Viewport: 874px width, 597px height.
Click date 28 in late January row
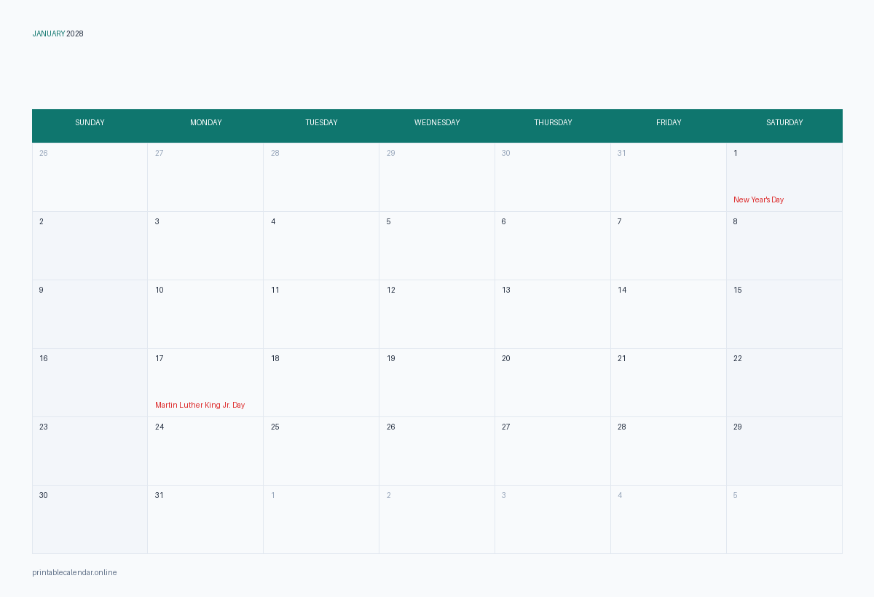pos(621,427)
